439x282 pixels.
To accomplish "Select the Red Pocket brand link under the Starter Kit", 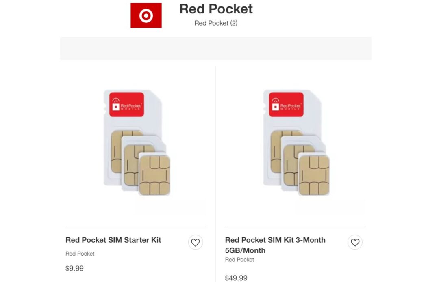I will pyautogui.click(x=80, y=253).
